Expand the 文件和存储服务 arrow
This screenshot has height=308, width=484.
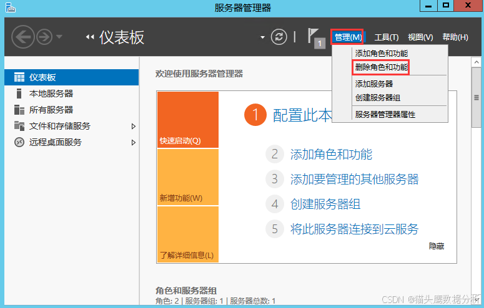(x=133, y=126)
